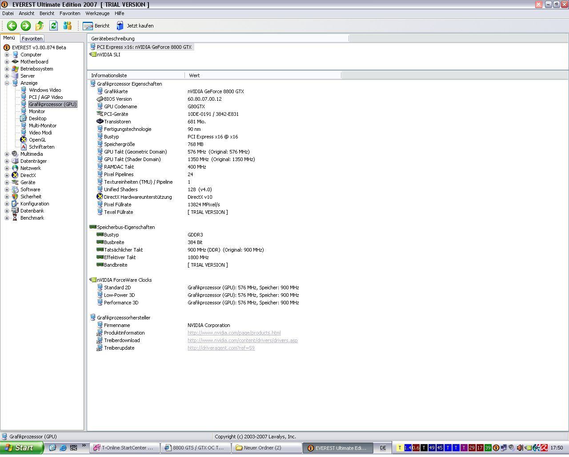Click the Wert column header
Screen dimensions: 569x457
click(x=263, y=75)
